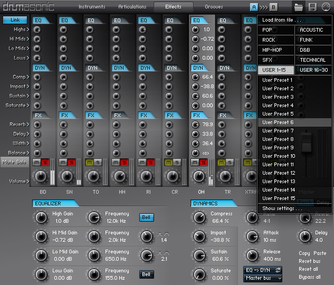The image size is (334, 285).
Task: Open the Master bus dropdown
Action: tap(263, 278)
